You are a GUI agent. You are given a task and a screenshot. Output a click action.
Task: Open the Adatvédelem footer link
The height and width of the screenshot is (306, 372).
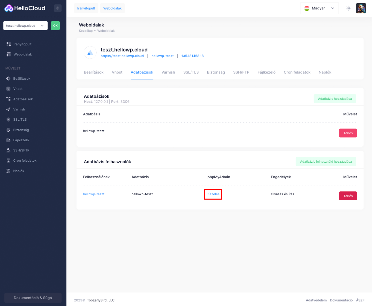pos(316,300)
